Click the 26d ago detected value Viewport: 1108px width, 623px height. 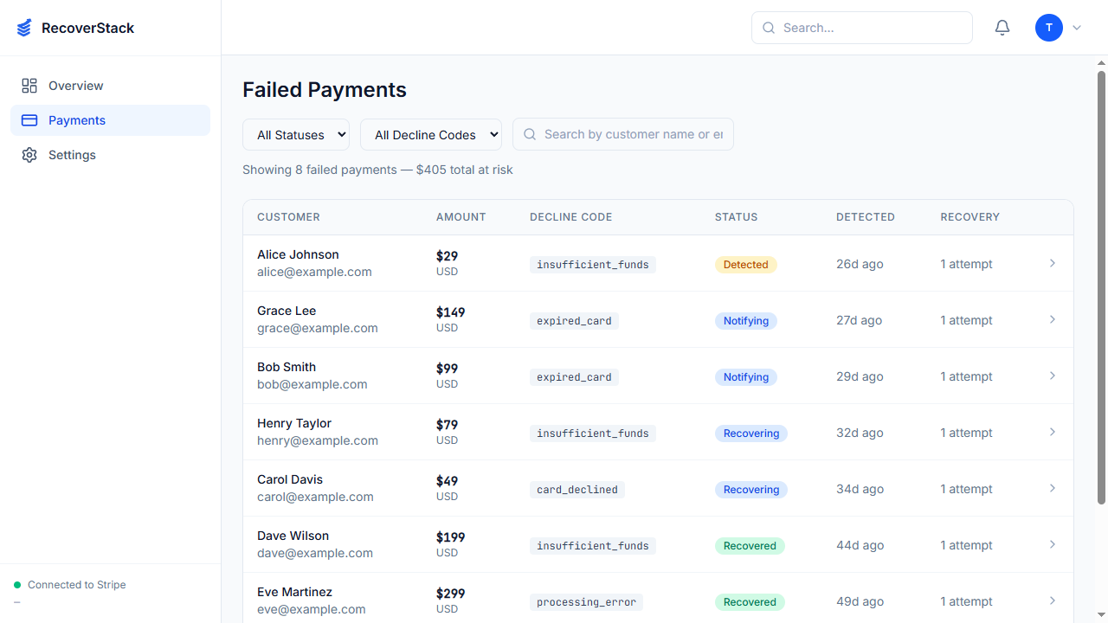click(860, 264)
